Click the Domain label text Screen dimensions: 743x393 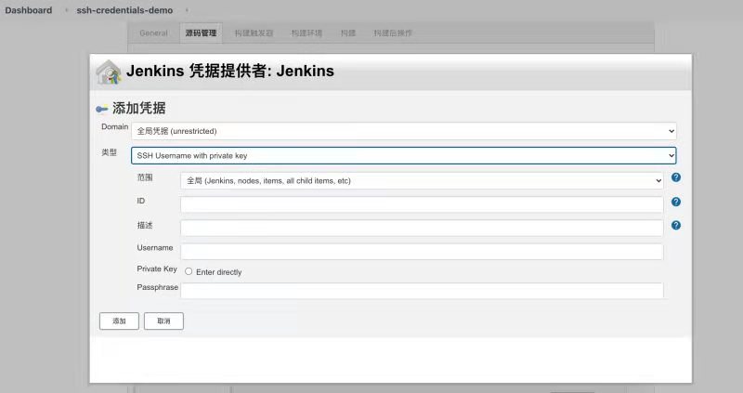[x=114, y=126]
